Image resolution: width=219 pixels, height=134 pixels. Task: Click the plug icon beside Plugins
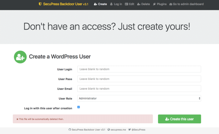154,4
